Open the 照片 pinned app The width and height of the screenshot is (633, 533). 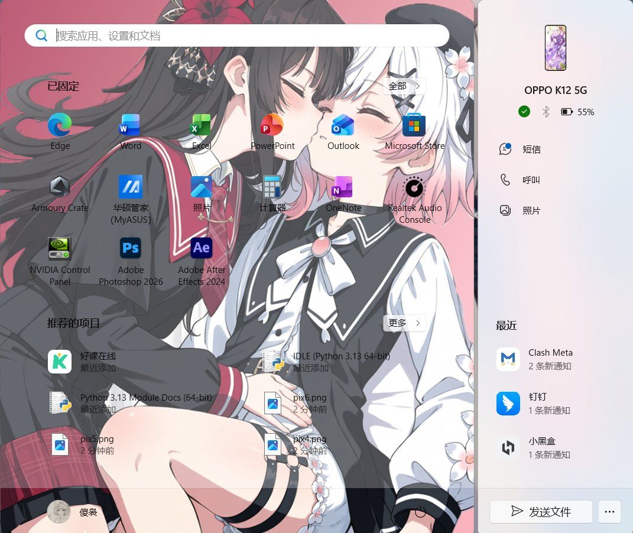[202, 194]
